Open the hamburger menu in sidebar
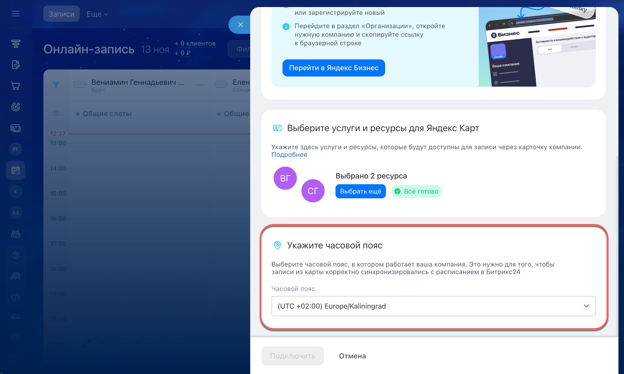The height and width of the screenshot is (374, 624). pos(15,14)
